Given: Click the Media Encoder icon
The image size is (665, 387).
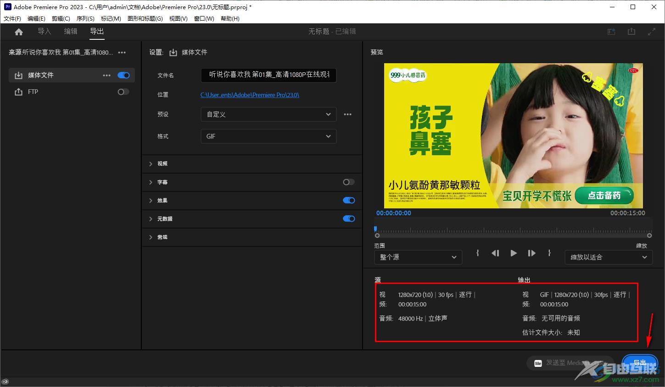Looking at the screenshot, I should (x=538, y=363).
